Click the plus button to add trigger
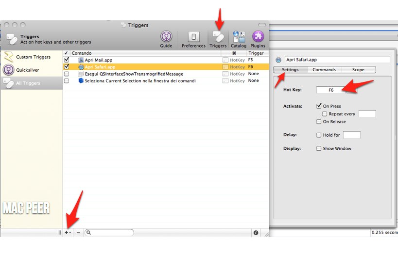Image resolution: width=398 pixels, height=268 pixels. point(68,232)
